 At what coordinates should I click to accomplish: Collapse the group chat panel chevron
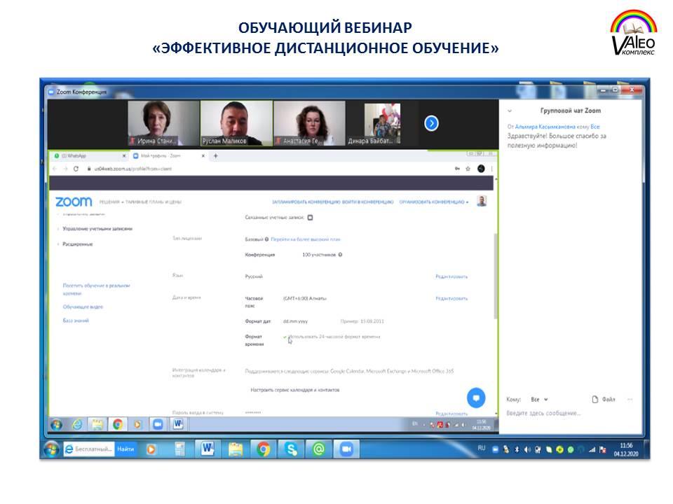(510, 111)
